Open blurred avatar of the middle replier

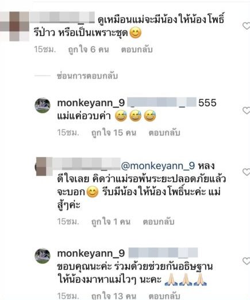(44, 166)
